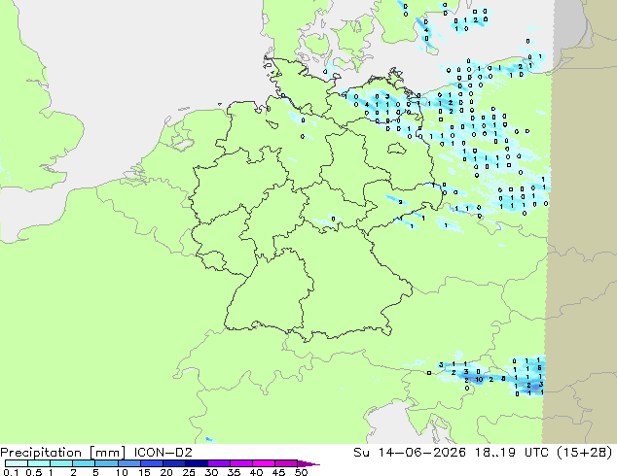
Task: Click the 40–45 mm magenta legend swatch
Action: pos(264,463)
